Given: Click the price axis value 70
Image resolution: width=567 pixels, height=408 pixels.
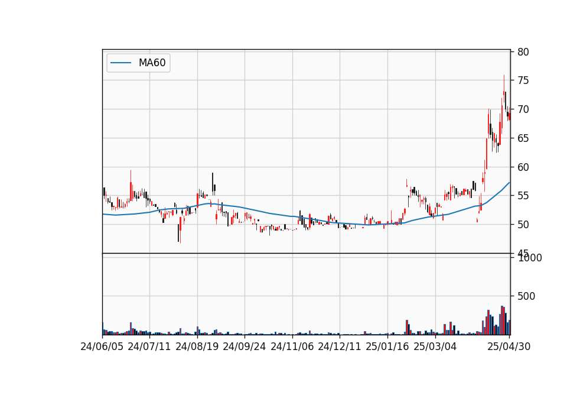Looking at the screenshot, I should click(x=523, y=109).
